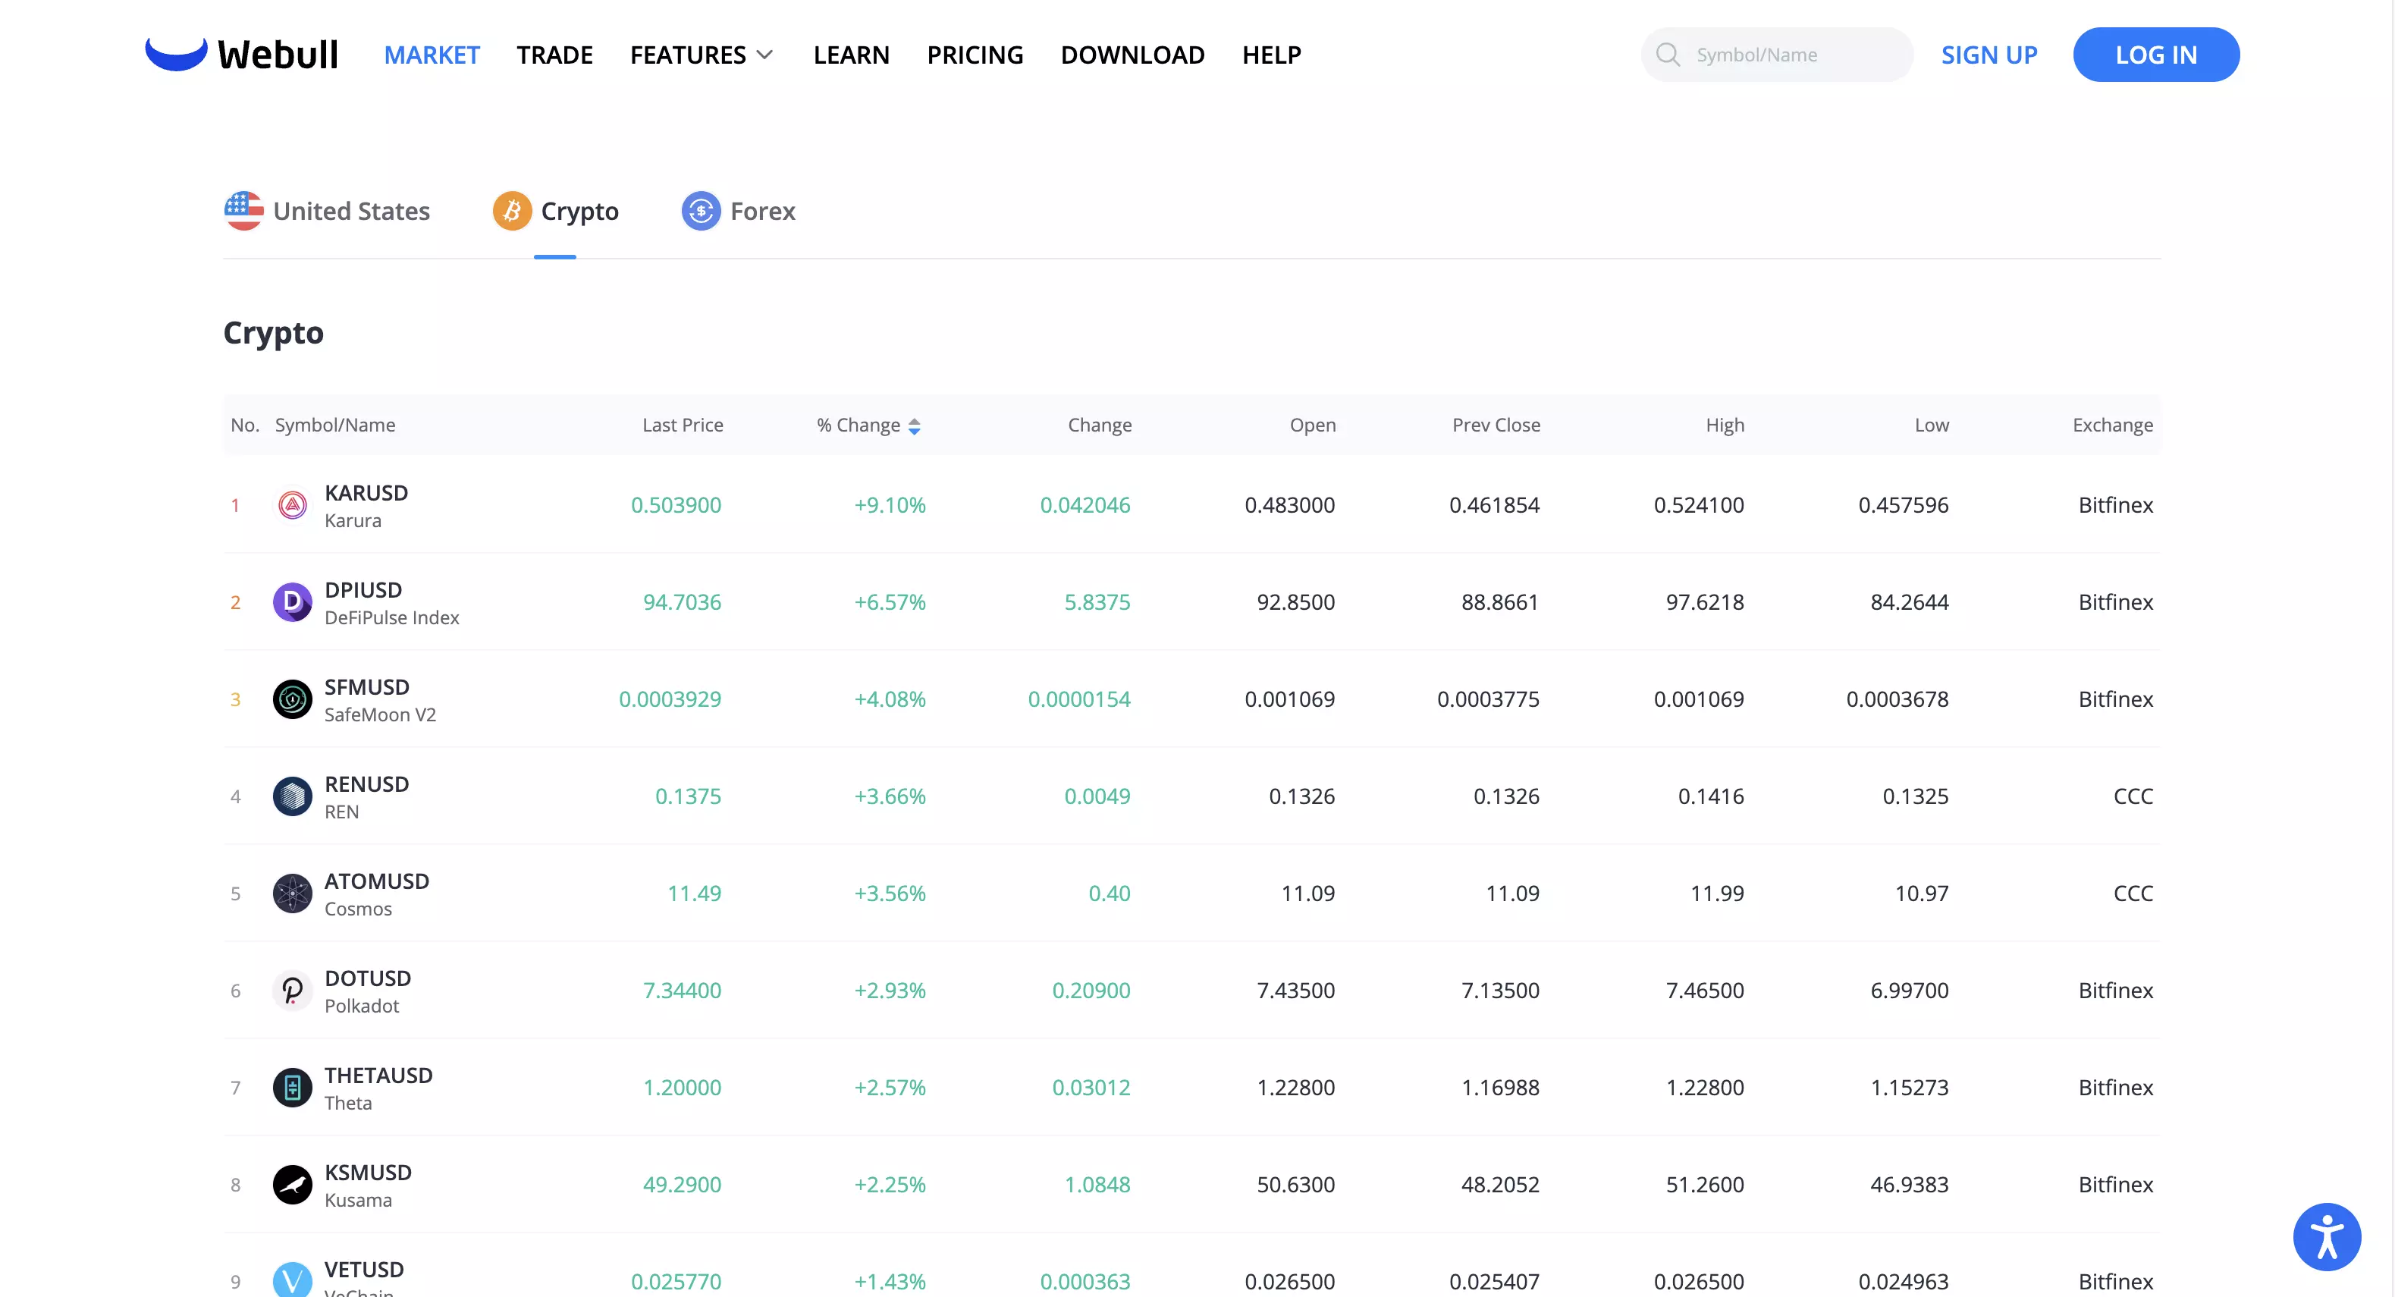Image resolution: width=2395 pixels, height=1297 pixels.
Task: Open the SFMUSD symbol link
Action: click(x=366, y=687)
